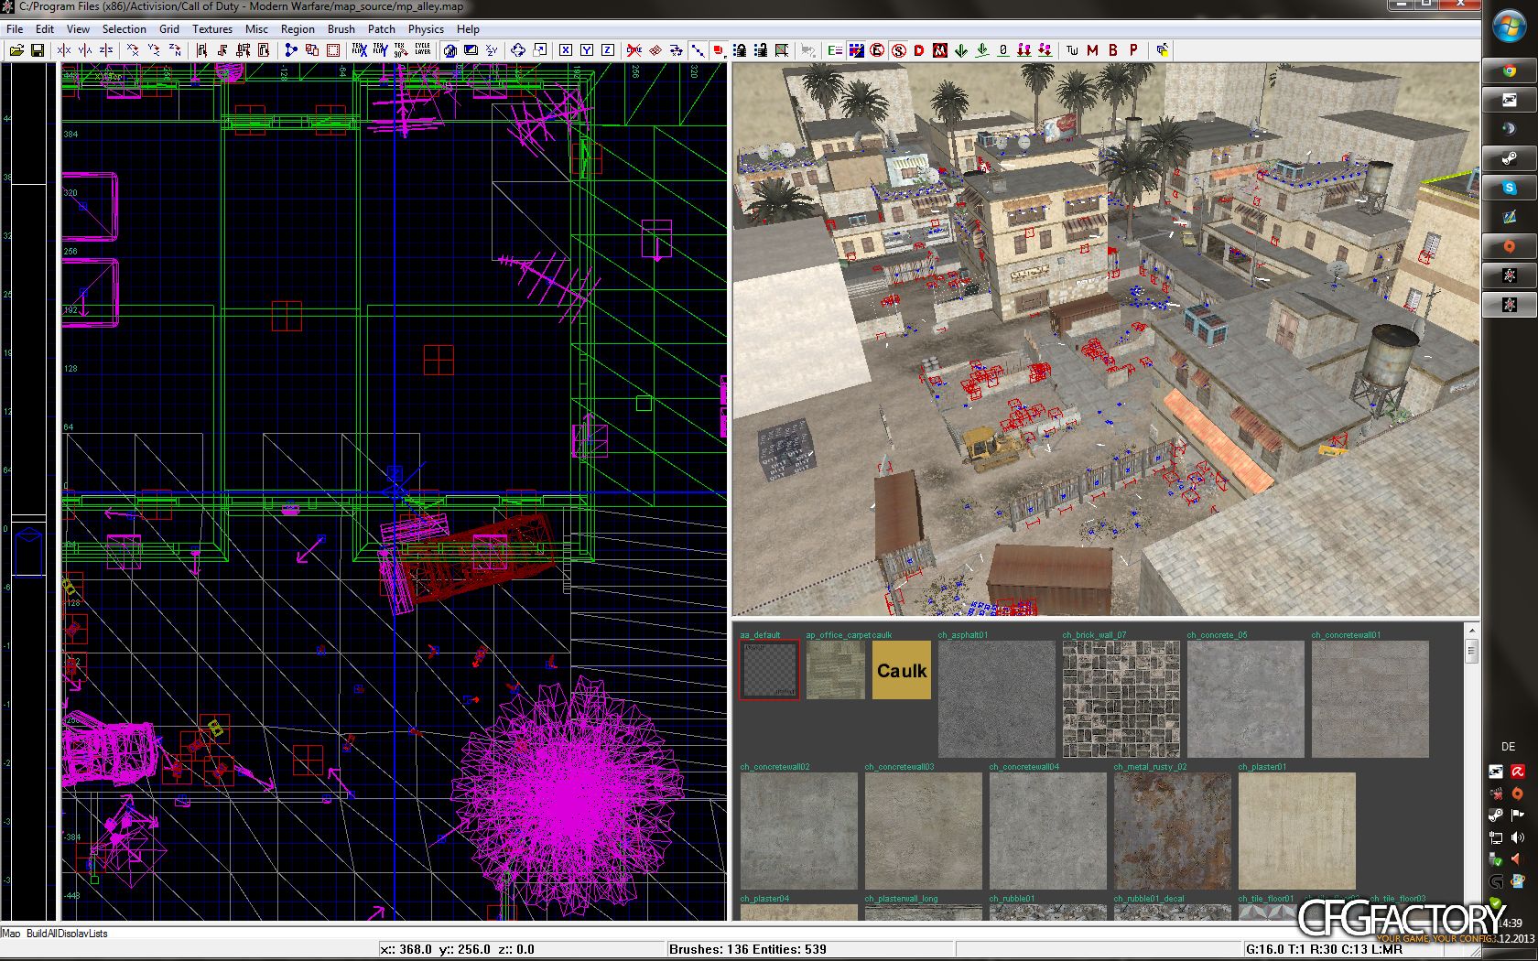This screenshot has height=961, width=1538.
Task: Open Chrome from the taskbar
Action: click(1509, 70)
